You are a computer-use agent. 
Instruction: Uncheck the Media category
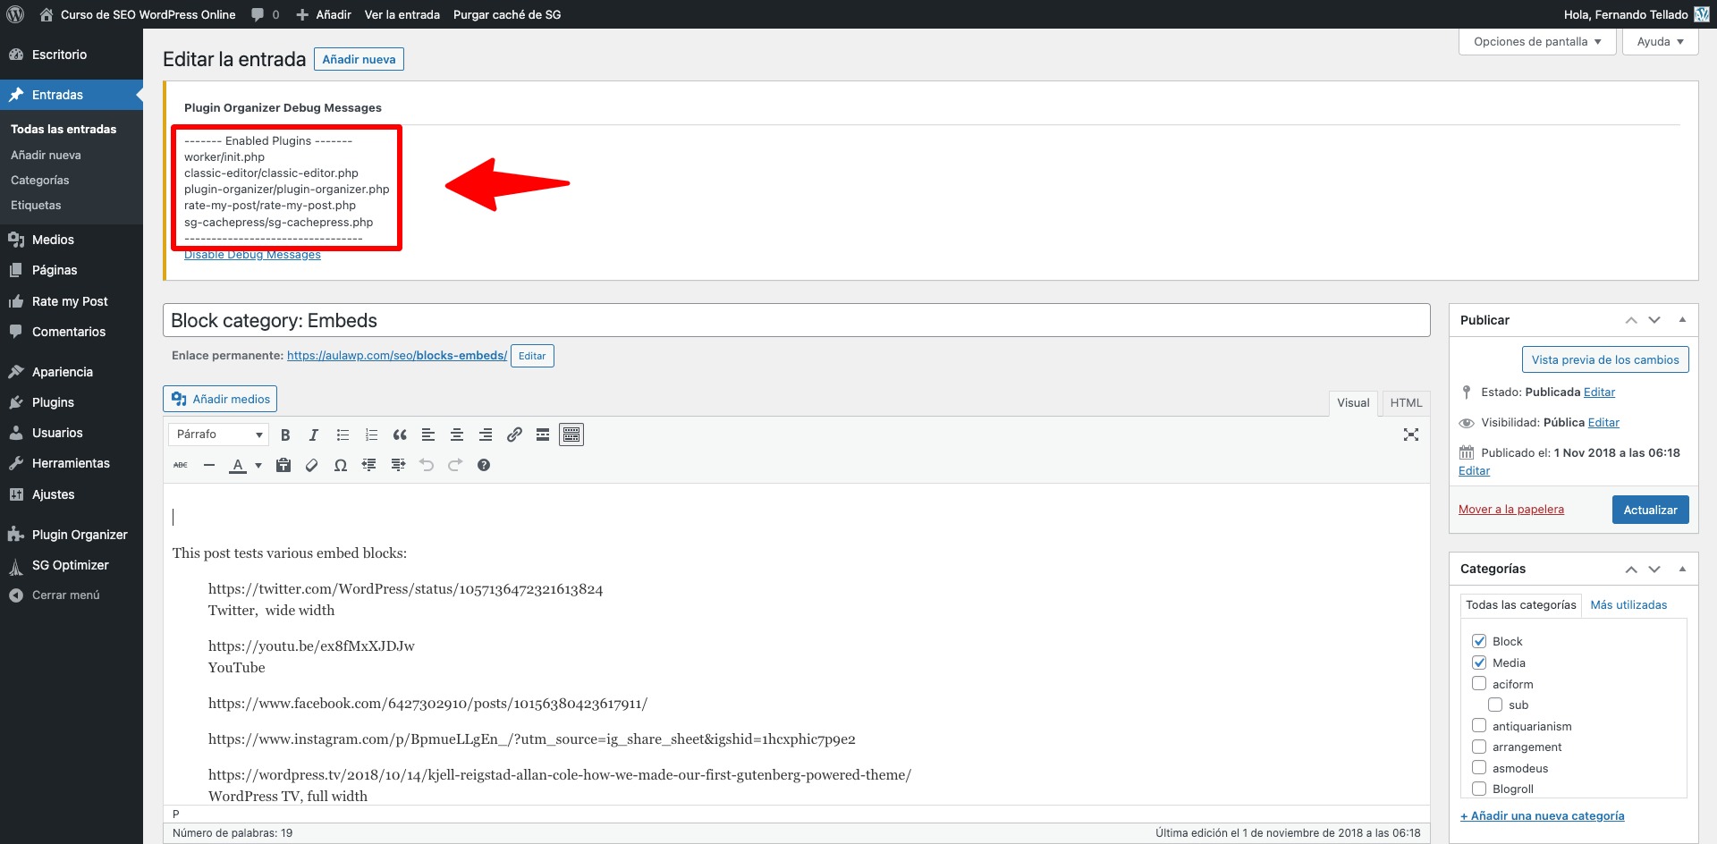pos(1479,663)
